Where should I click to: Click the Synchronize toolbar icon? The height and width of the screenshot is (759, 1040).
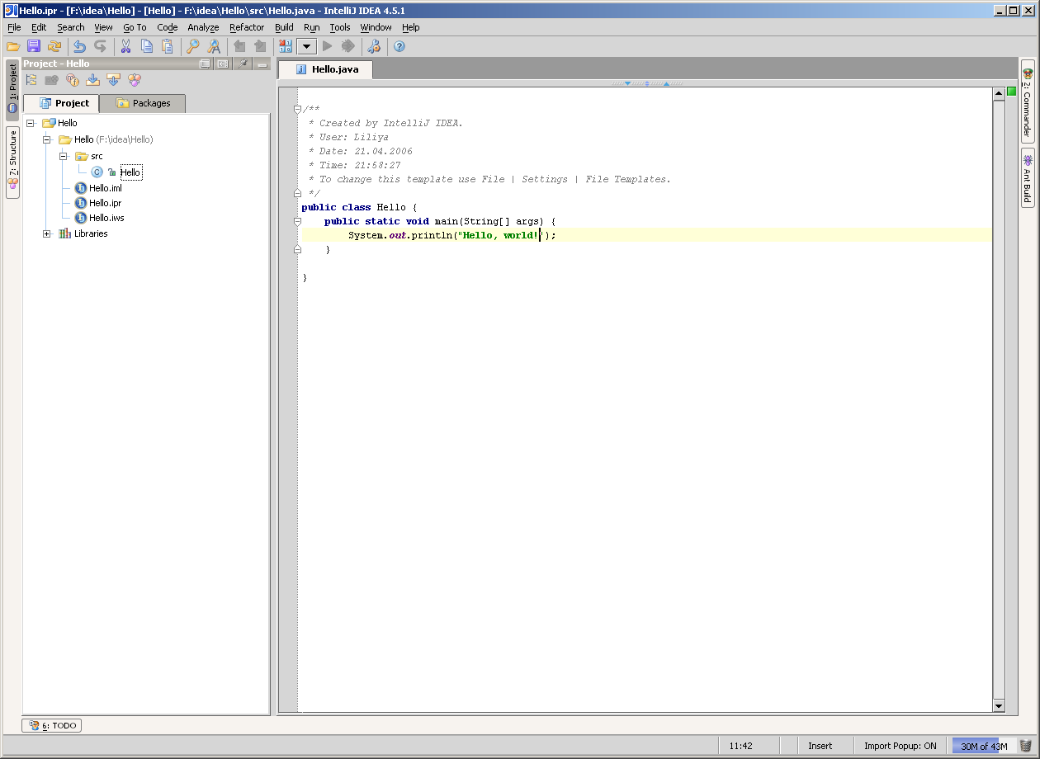point(54,46)
